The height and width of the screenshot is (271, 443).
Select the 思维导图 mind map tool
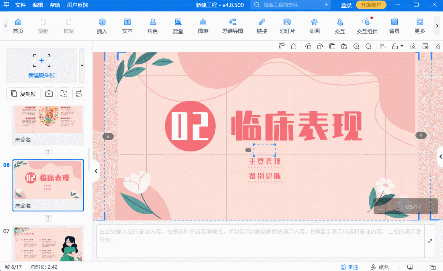[232, 26]
